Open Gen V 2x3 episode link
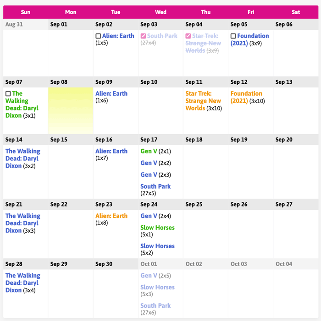 tap(149, 174)
